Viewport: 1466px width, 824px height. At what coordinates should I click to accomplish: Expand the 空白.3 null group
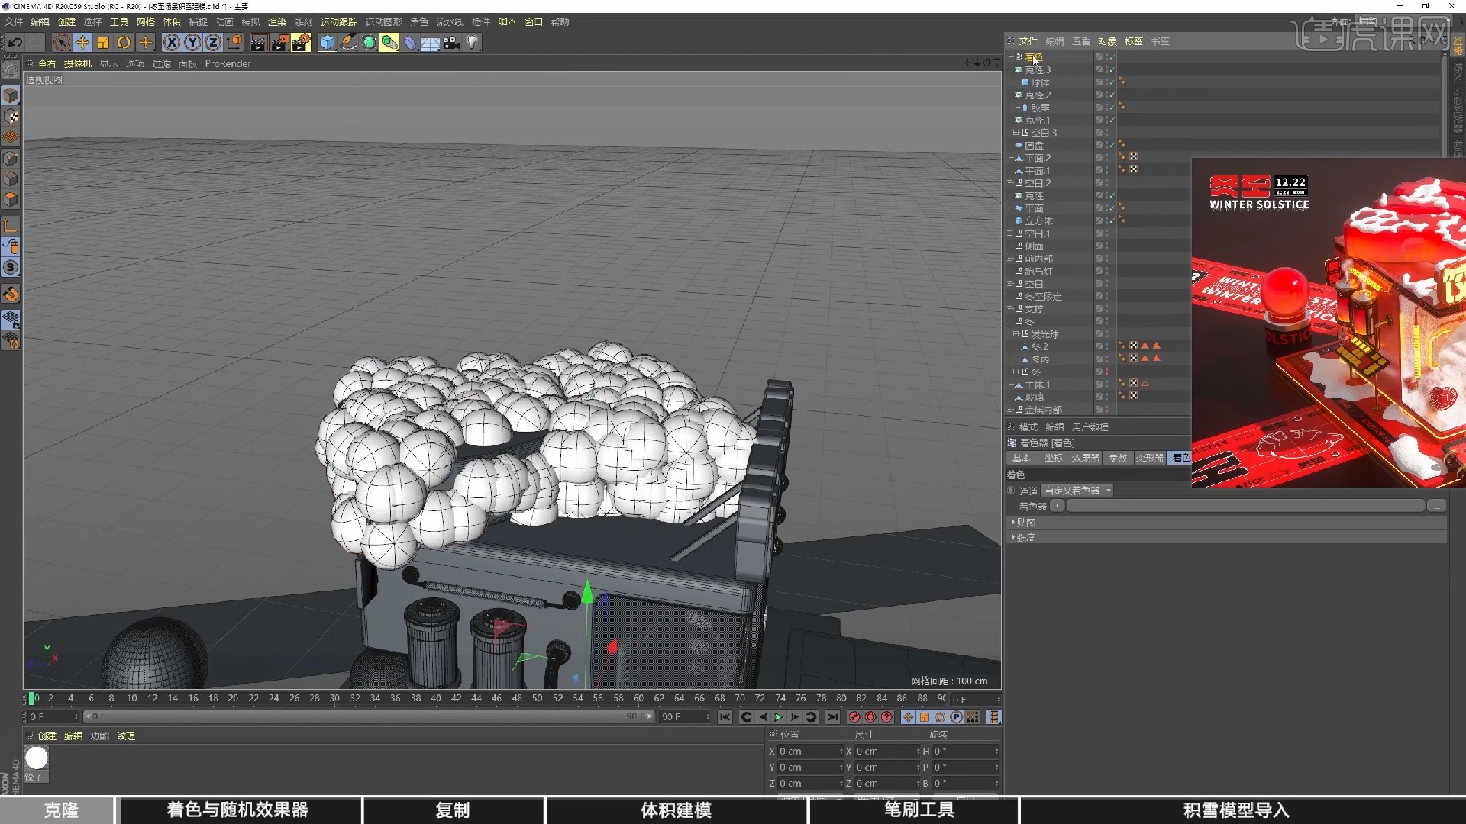1016,133
